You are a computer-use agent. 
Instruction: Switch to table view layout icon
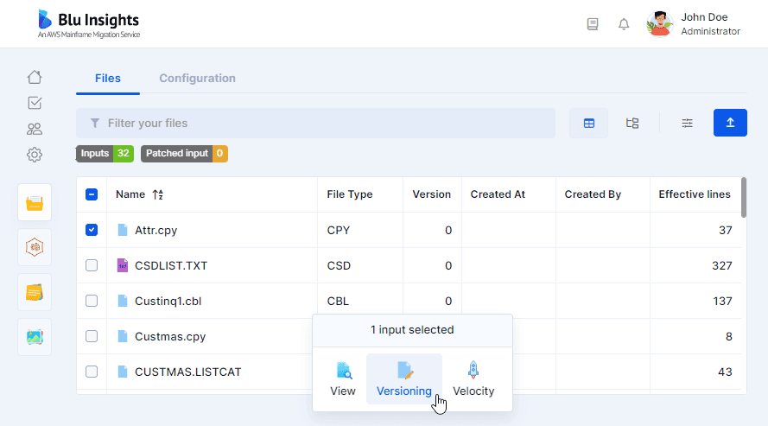click(588, 123)
